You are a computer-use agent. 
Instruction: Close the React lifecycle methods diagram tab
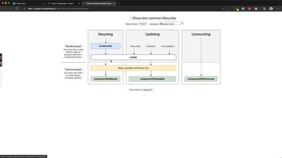(114, 4)
